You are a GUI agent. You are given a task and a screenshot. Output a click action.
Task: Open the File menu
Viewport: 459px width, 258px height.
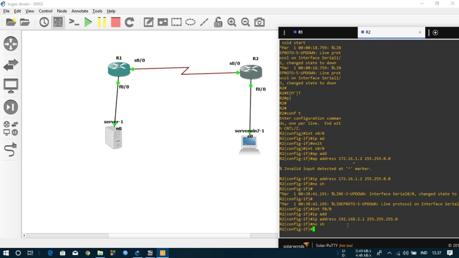pos(6,11)
